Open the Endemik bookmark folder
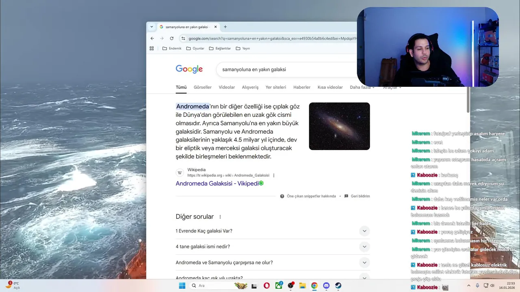The image size is (520, 292). point(172,48)
